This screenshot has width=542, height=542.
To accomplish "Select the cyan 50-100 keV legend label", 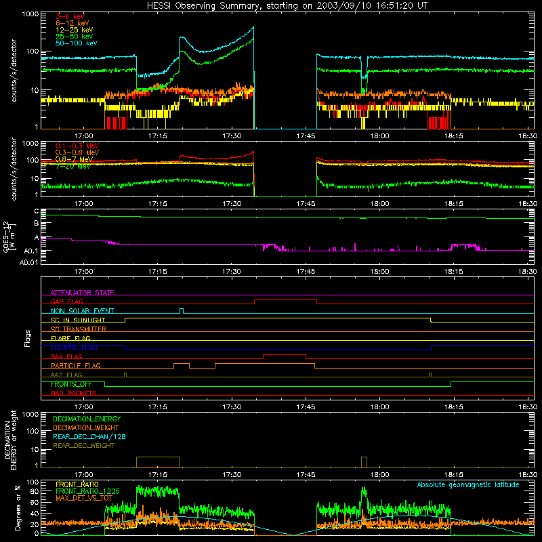I will [77, 43].
